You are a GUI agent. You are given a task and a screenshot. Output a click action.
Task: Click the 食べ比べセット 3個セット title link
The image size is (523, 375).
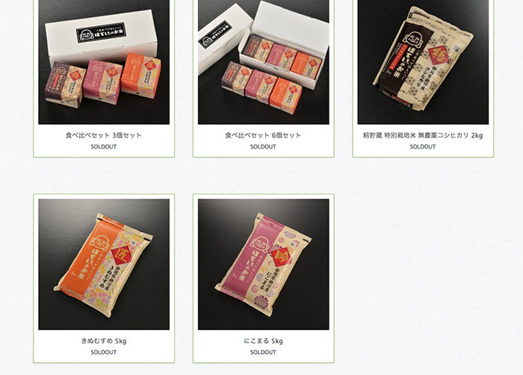[x=104, y=135]
